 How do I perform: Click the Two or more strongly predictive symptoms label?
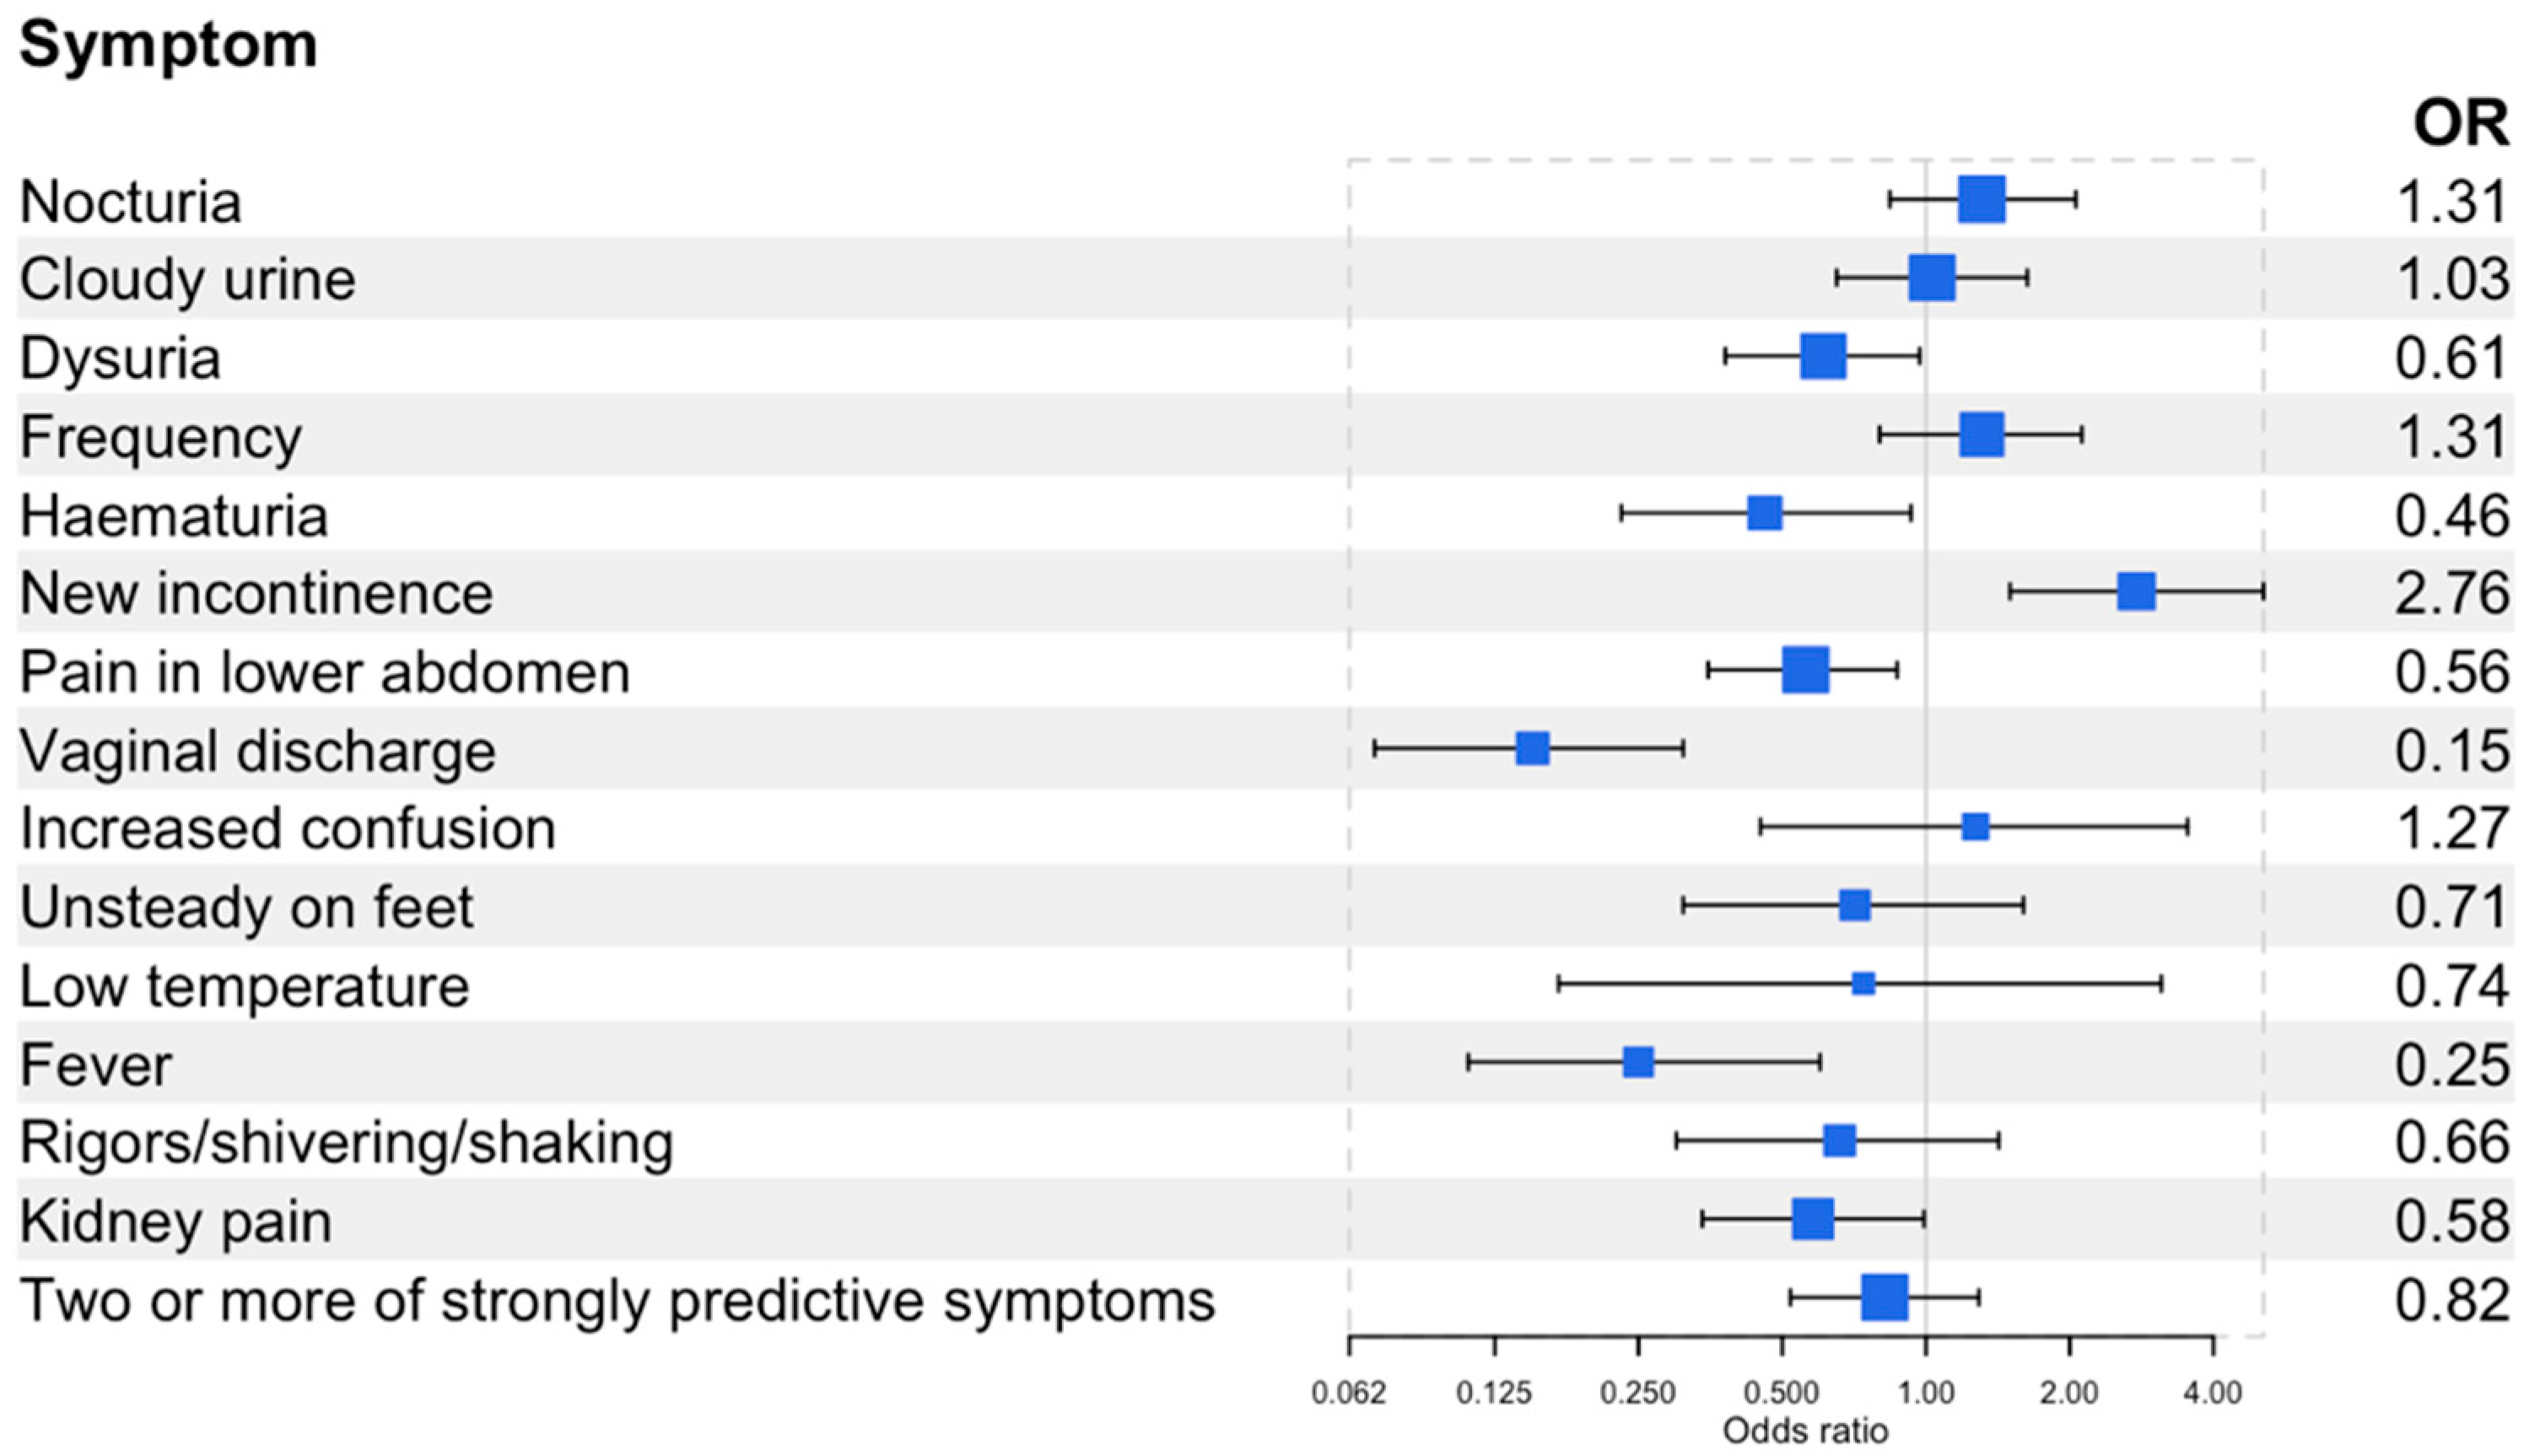pos(617,1300)
